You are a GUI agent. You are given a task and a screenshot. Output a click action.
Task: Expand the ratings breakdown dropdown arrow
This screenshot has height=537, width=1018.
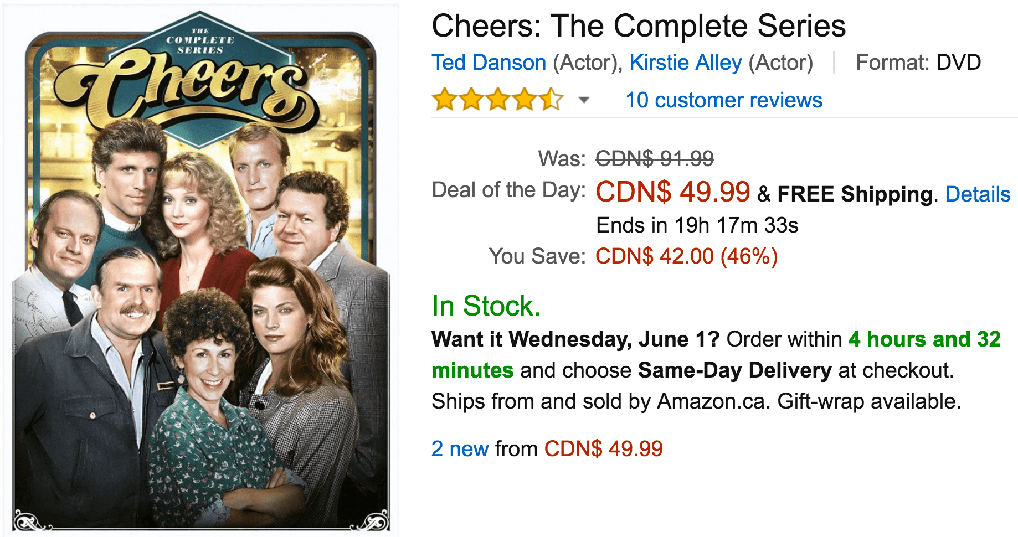584,100
